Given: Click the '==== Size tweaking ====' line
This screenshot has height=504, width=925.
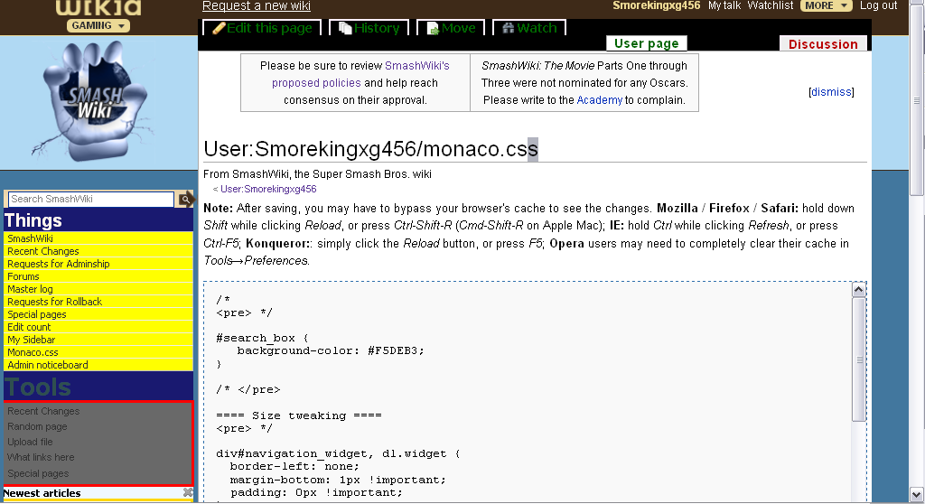Looking at the screenshot, I should (x=298, y=415).
